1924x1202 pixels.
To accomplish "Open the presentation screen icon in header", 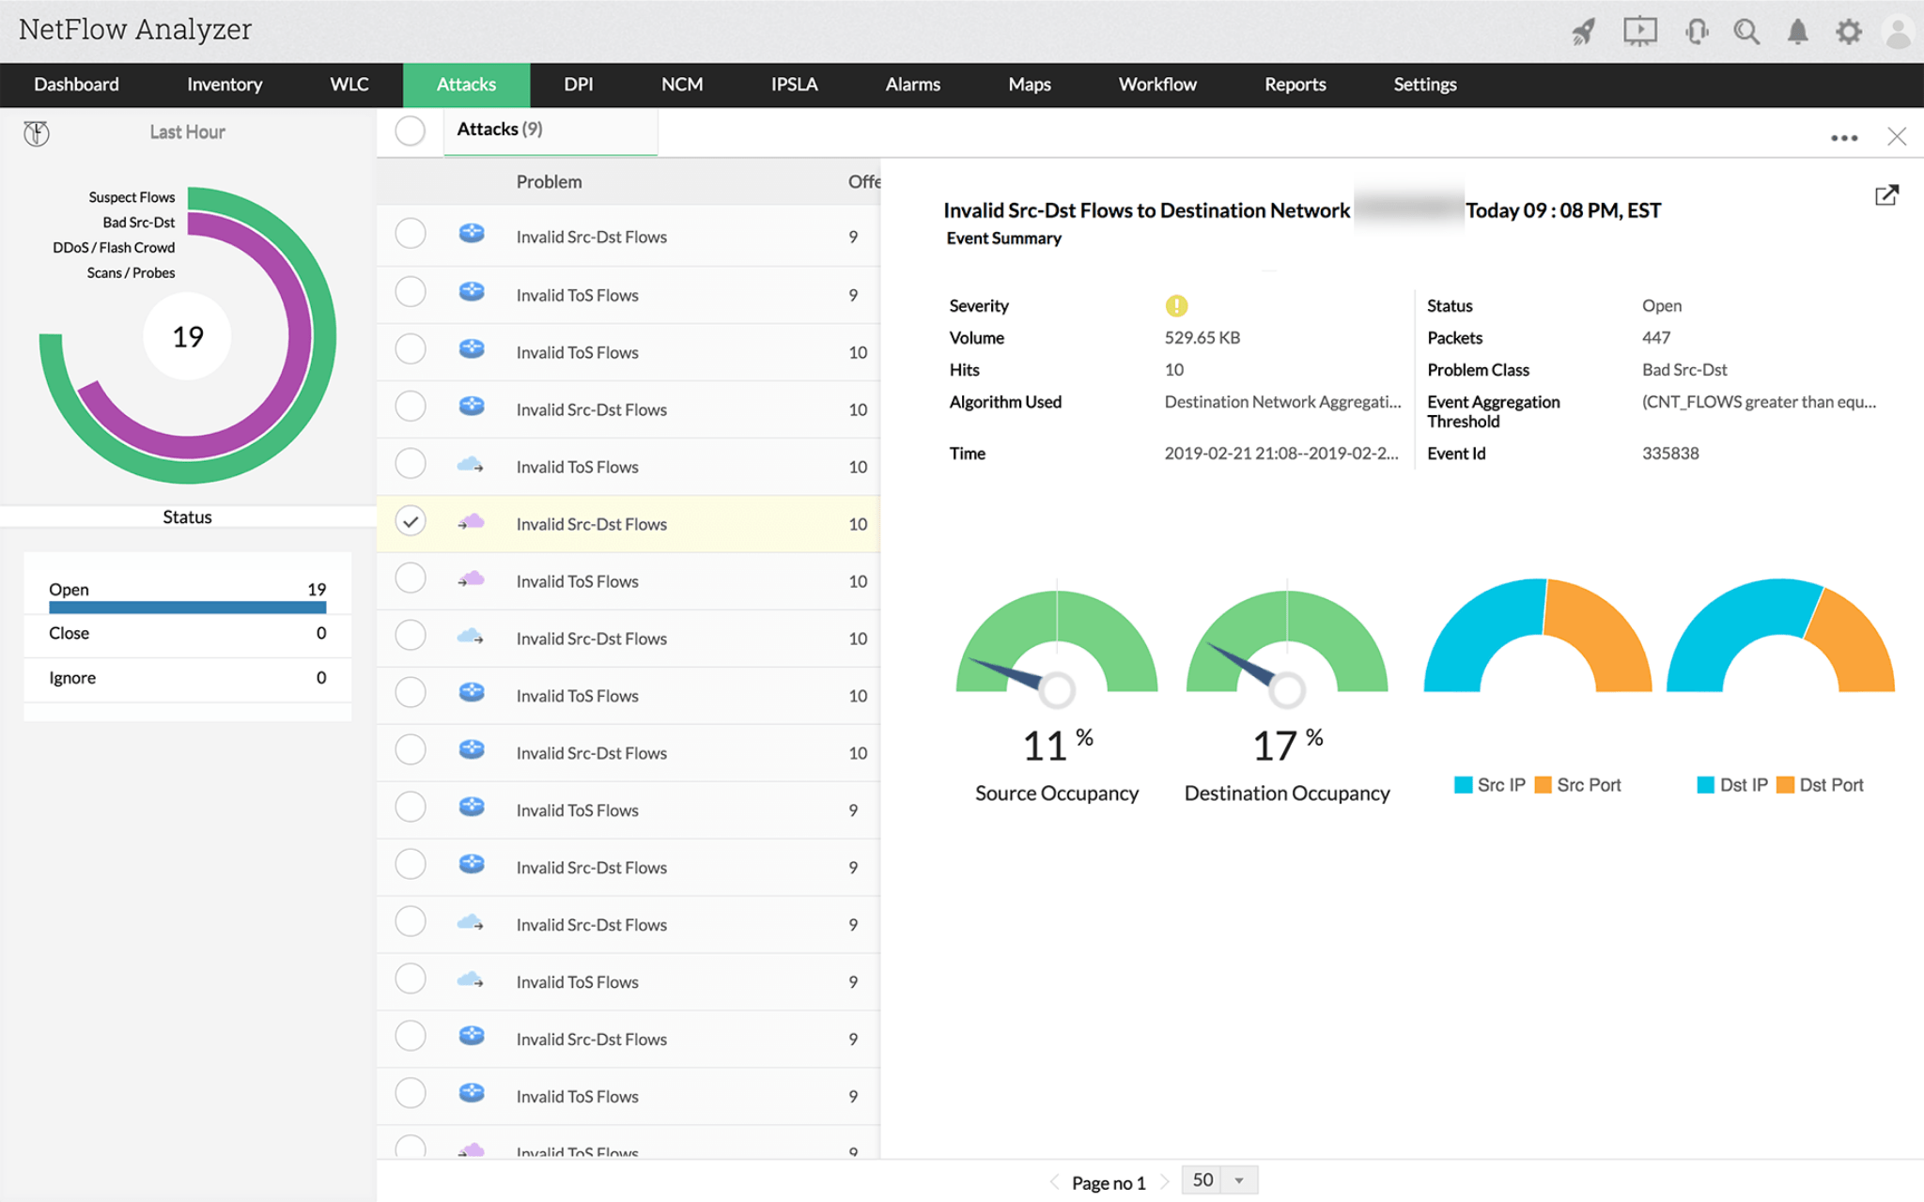I will 1639,32.
